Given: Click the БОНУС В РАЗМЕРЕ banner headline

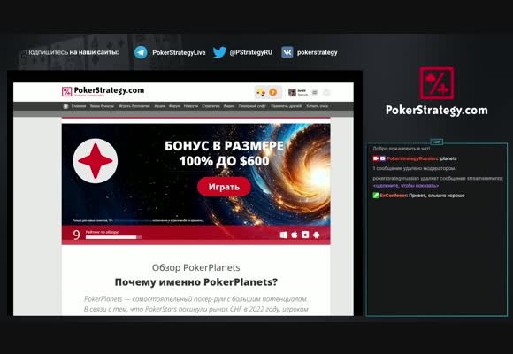Looking at the screenshot, I should [x=224, y=146].
